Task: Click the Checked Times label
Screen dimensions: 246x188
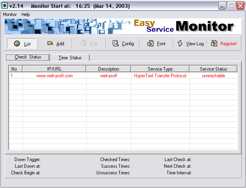Action: click(115, 160)
